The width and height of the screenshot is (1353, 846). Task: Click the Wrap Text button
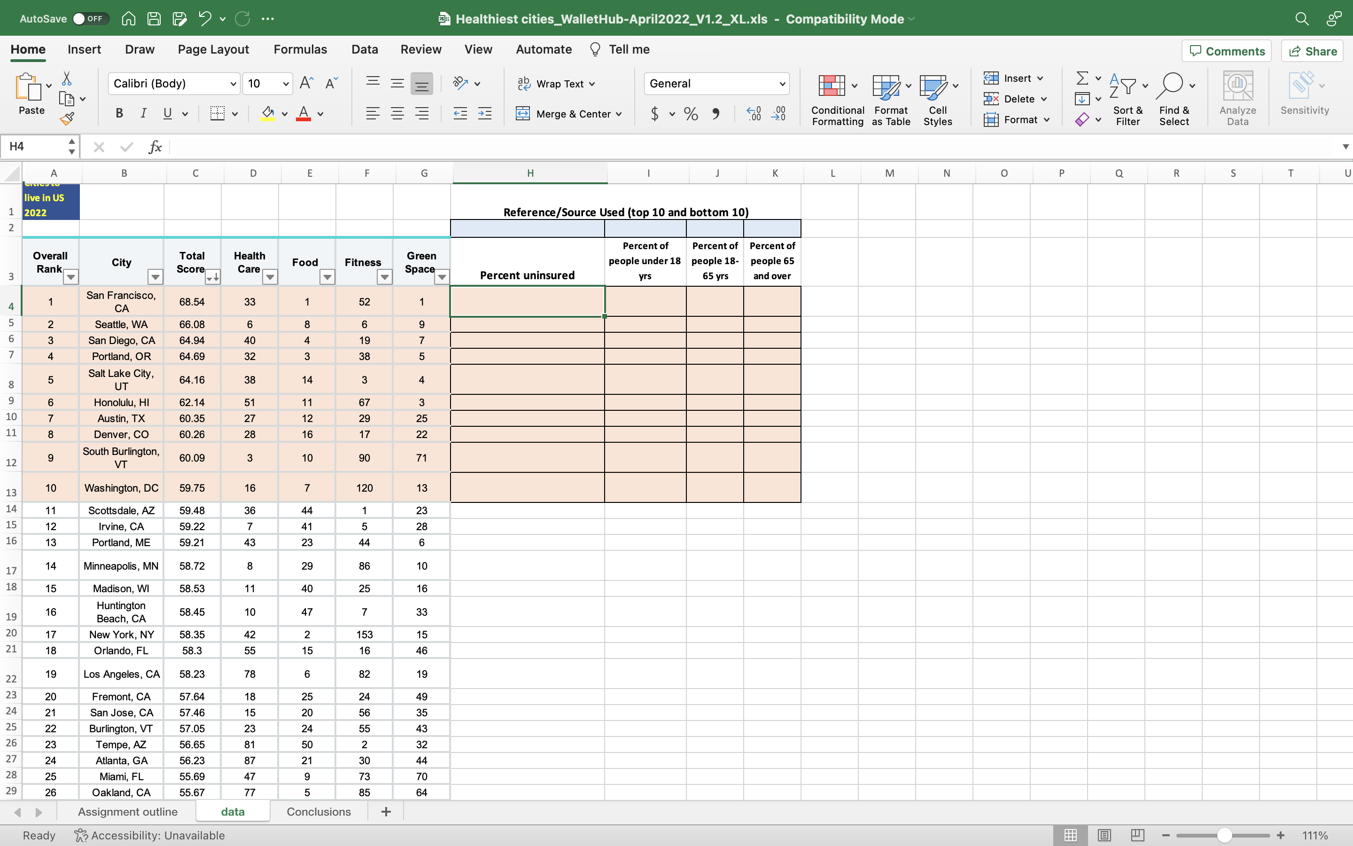tap(556, 84)
